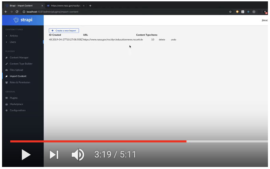
Task: Click the created date 2019-04-27T10:27:08.508Z
Action: pos(68,40)
